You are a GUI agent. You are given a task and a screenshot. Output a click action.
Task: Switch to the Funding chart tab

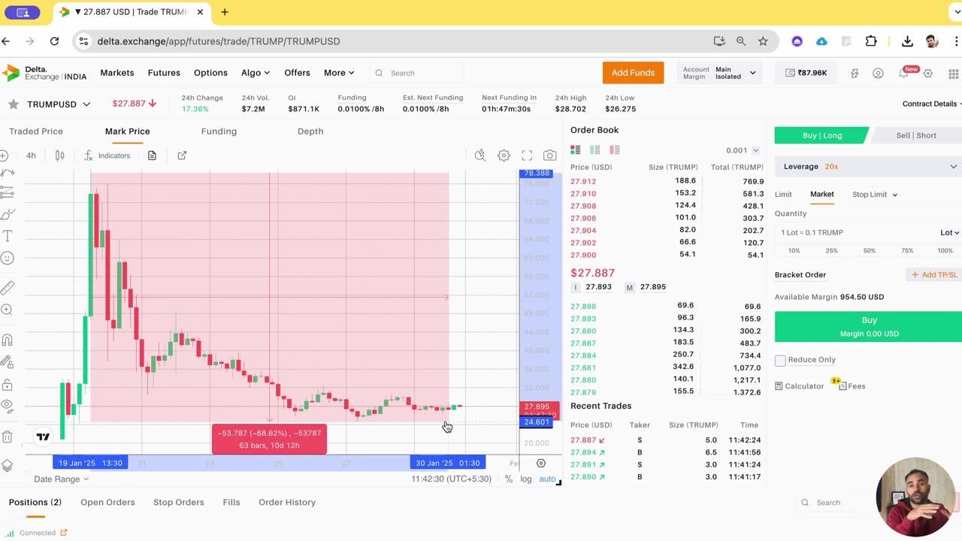(x=219, y=131)
